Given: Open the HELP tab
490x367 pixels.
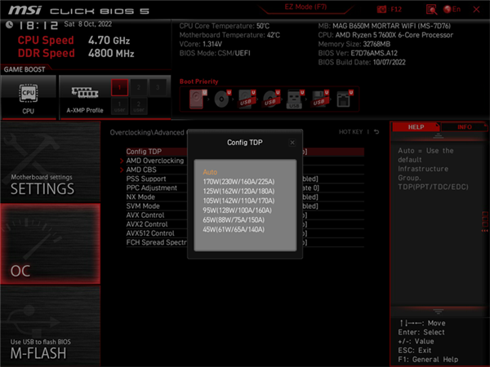Looking at the screenshot, I should 416,127.
